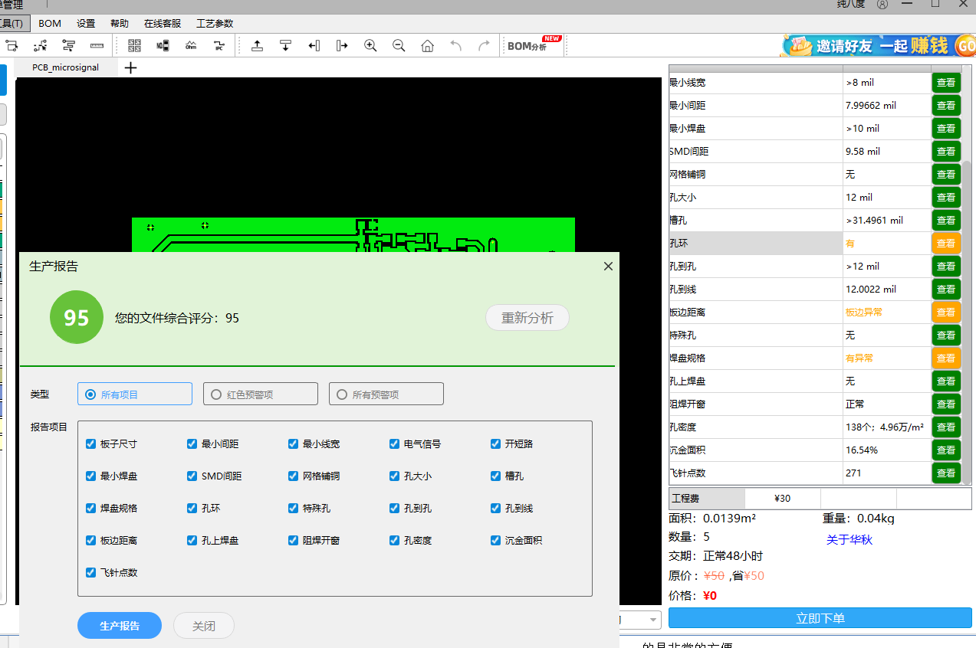Click orange 查看 button for 孔环
The image size is (976, 648).
tap(946, 244)
